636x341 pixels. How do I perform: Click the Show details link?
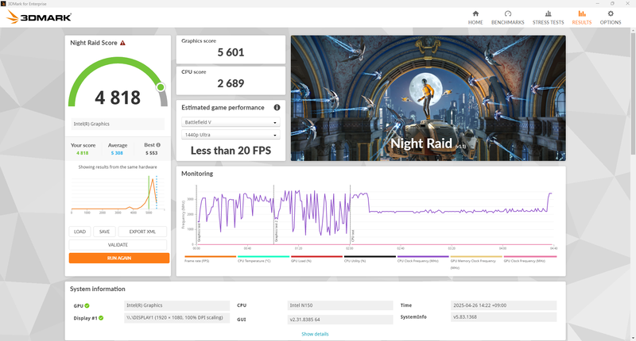click(315, 334)
